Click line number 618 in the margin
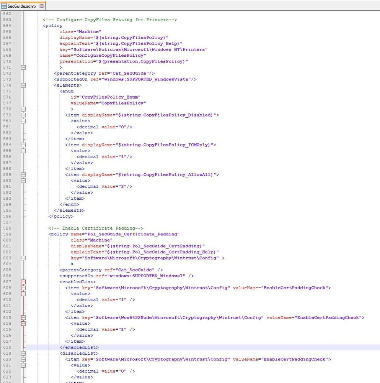The image size is (380, 383). coord(7,347)
